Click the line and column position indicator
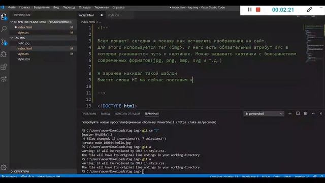325x183 pixels. point(224,177)
